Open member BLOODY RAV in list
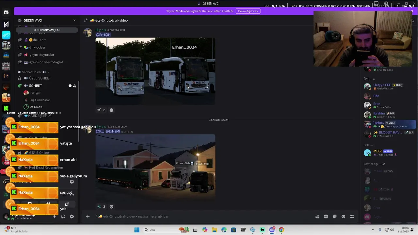The height and width of the screenshot is (235, 418). pos(389,134)
